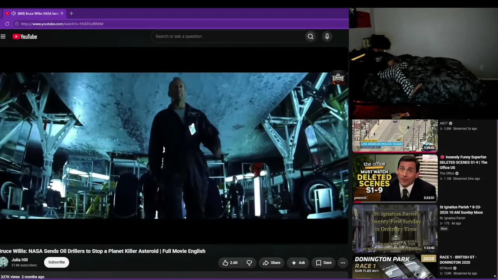498x280 pixels.
Task: Visit the ABC7 channel name
Action: [x=444, y=123]
